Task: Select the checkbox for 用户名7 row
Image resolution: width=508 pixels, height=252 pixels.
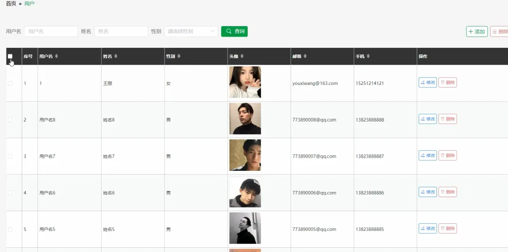Action: (10, 156)
